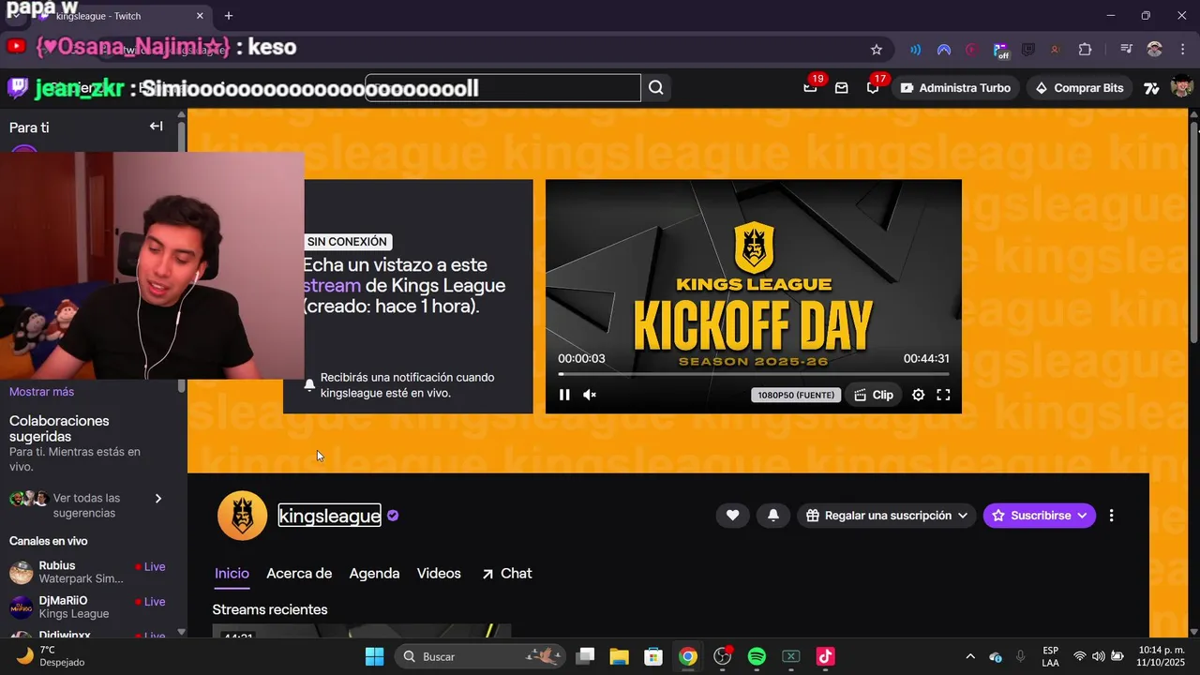Image resolution: width=1200 pixels, height=675 pixels.
Task: Open Twitch notifications with 17 badge
Action: 873,88
